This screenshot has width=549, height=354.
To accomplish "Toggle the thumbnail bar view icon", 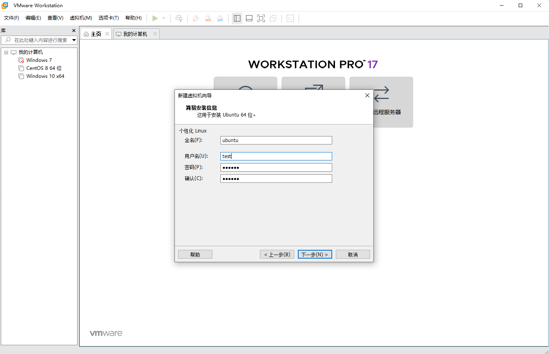I will pyautogui.click(x=249, y=18).
